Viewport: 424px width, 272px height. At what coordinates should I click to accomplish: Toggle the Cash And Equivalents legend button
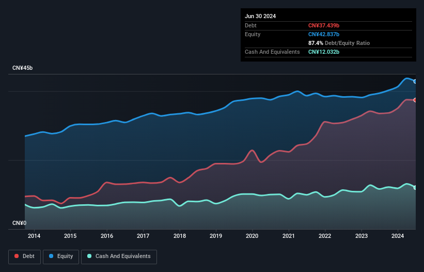click(119, 256)
